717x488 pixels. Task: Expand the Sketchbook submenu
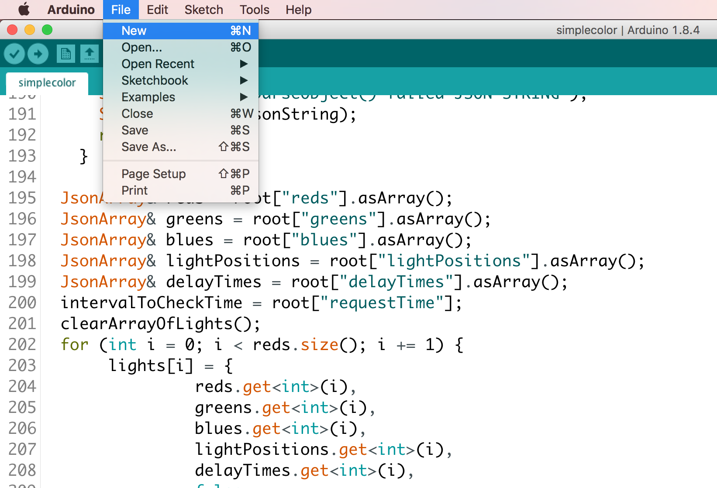181,80
